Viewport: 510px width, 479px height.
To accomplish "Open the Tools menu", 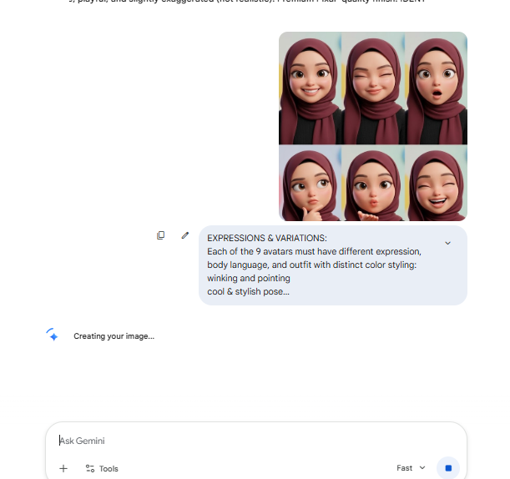I will [x=102, y=468].
